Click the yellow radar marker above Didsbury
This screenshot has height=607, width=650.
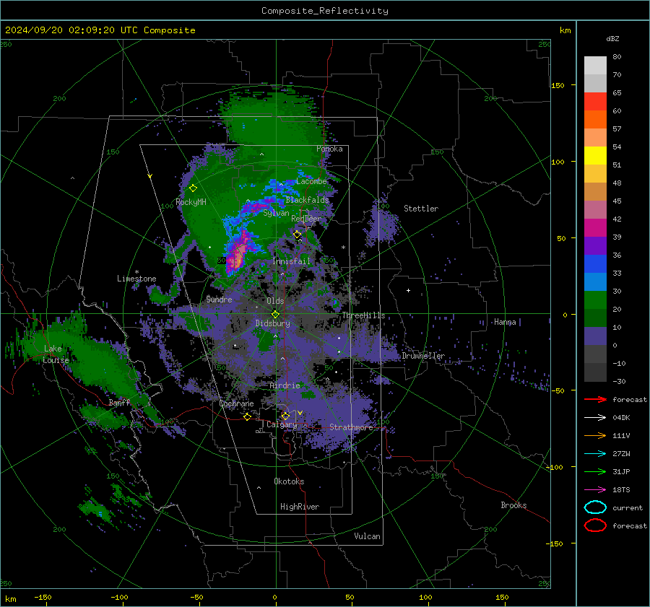[x=275, y=314]
